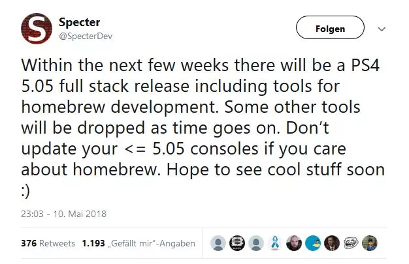View the 1.193 „Gefällt mir“-Angaben likes

click(139, 243)
